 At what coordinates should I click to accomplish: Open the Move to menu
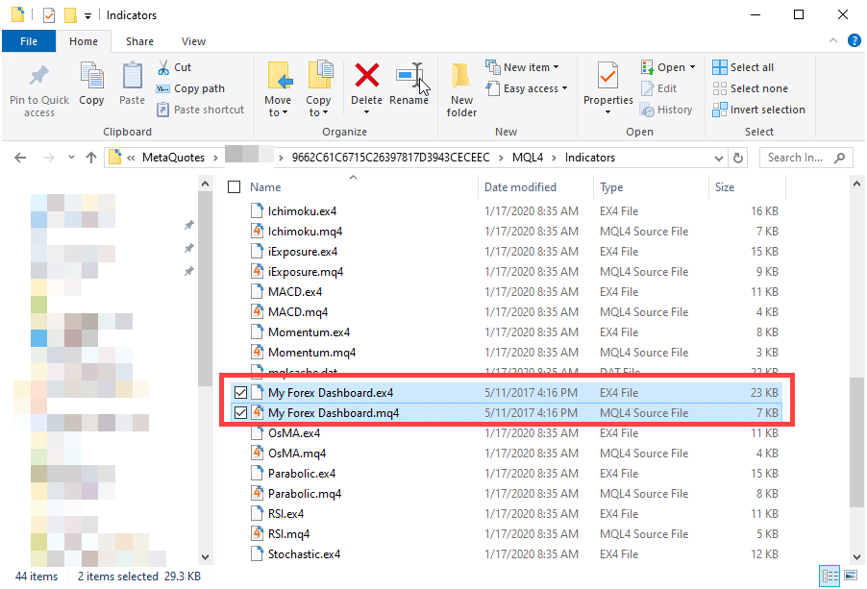(278, 90)
